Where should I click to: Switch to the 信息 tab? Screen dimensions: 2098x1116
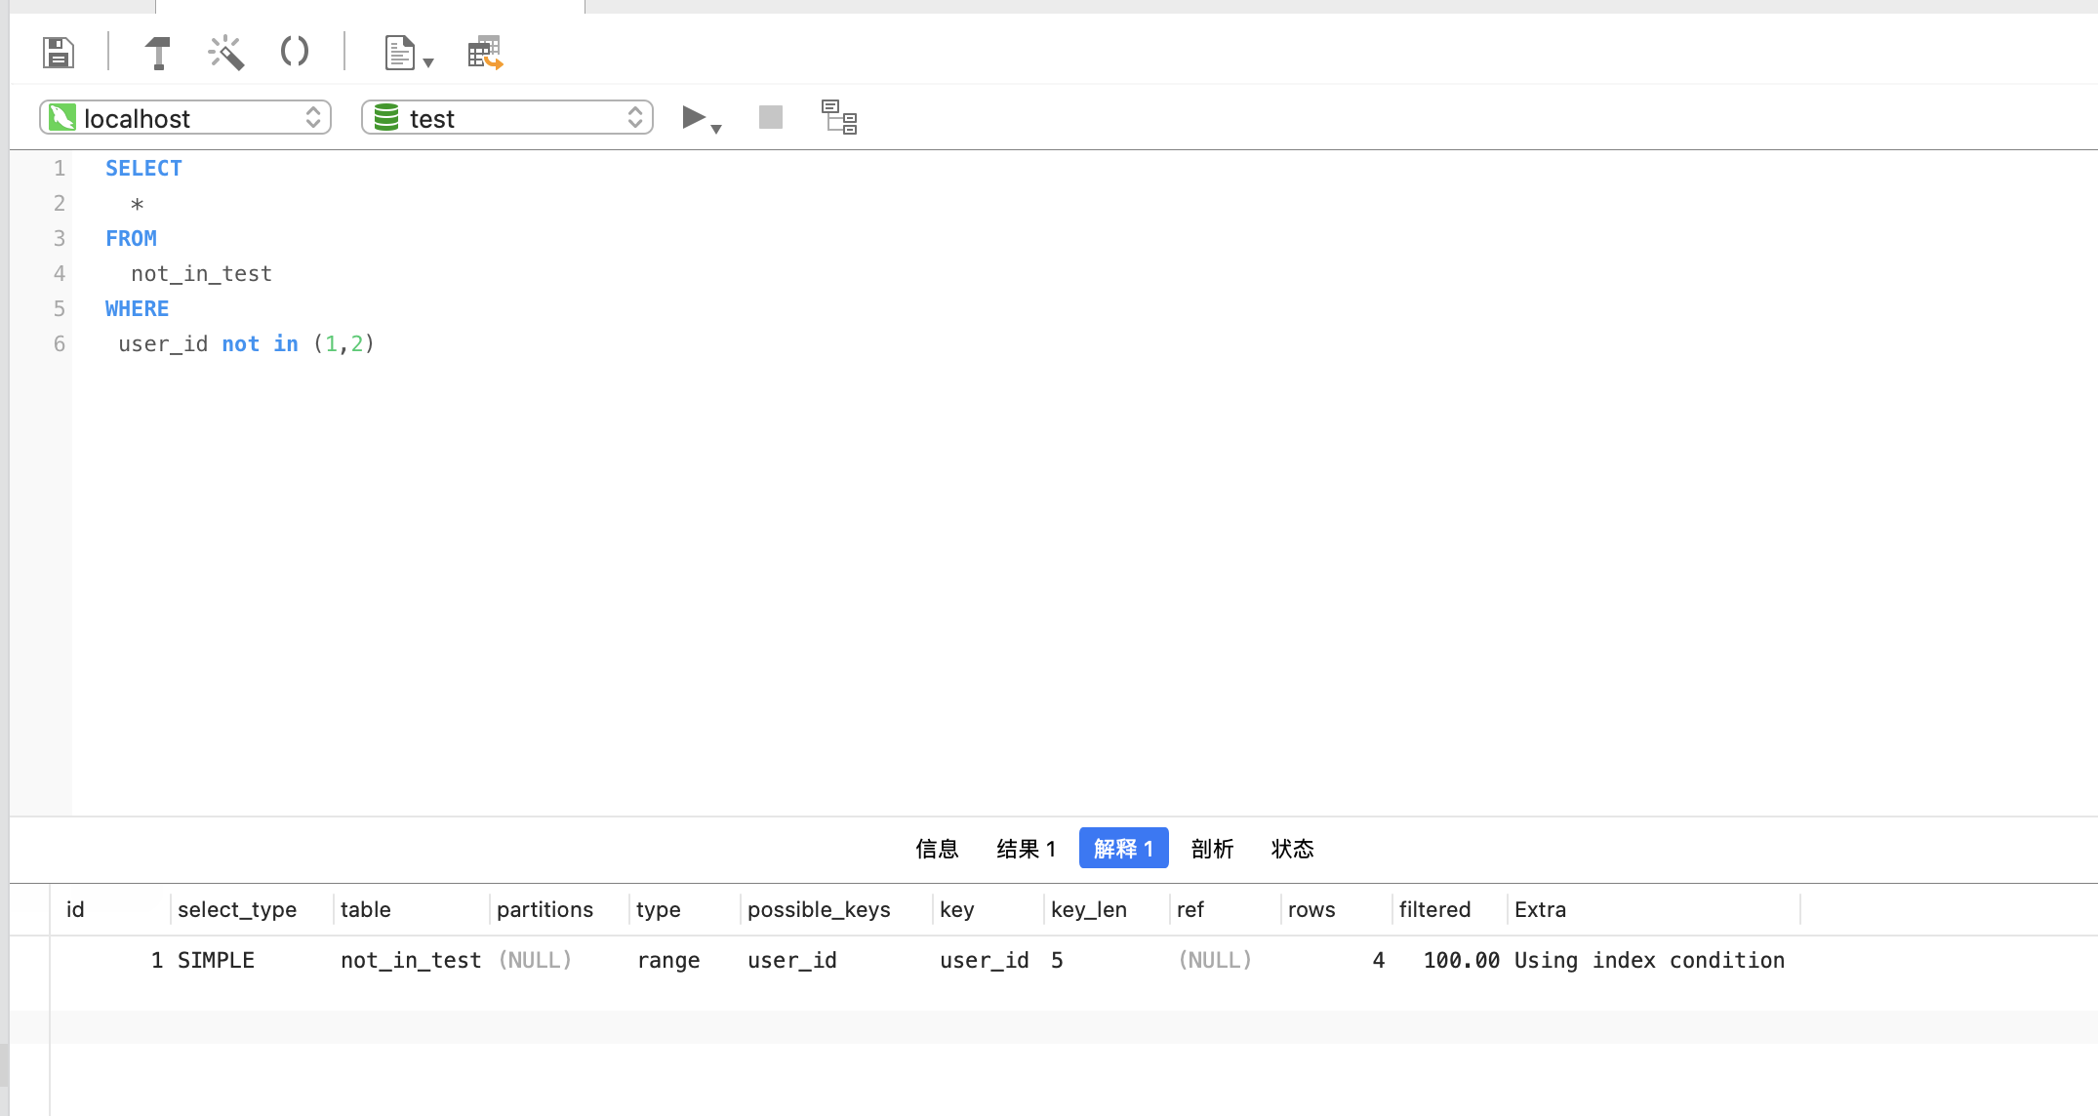937,849
